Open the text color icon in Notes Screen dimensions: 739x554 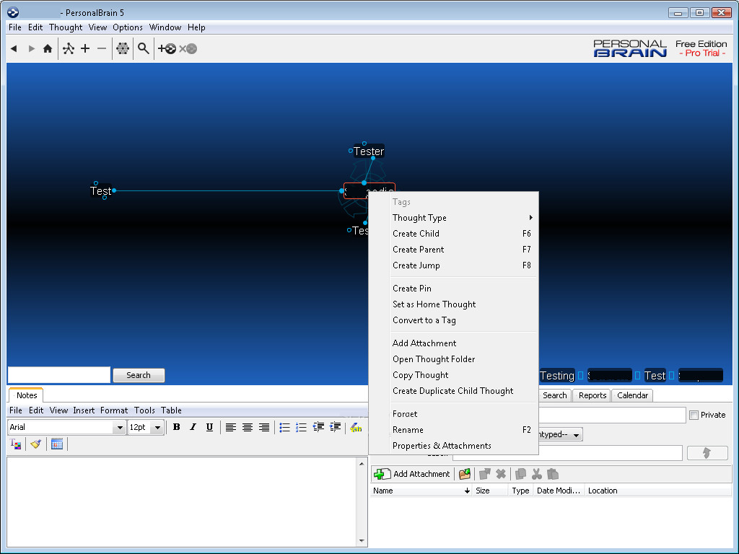coord(16,444)
